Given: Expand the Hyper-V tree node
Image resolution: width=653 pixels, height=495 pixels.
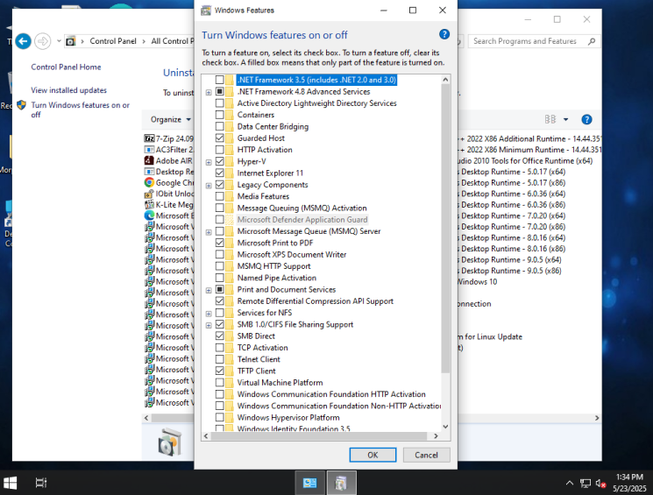Looking at the screenshot, I should (209, 162).
